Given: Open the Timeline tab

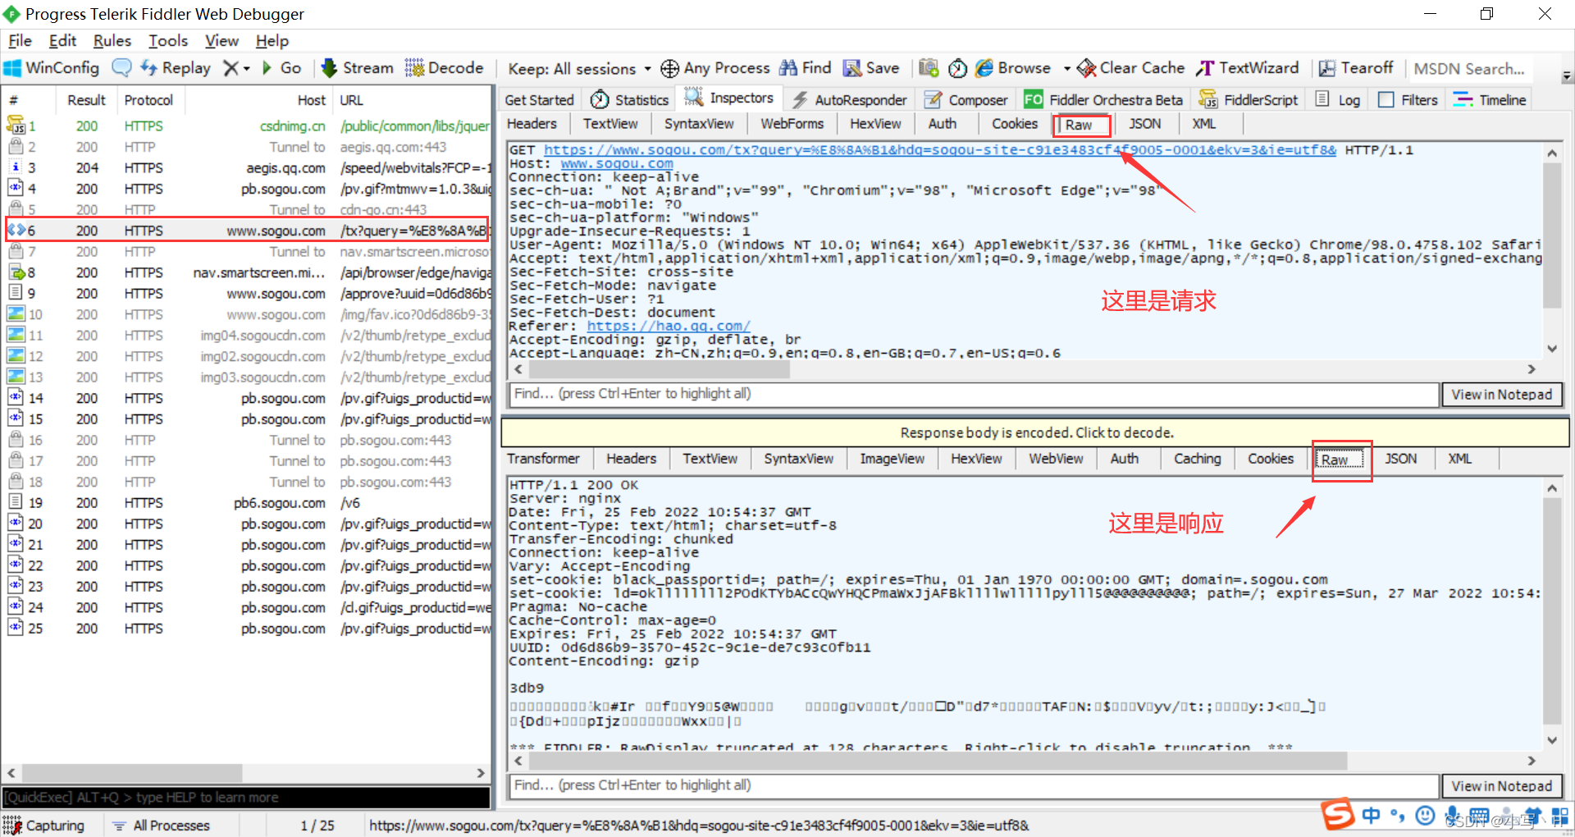Looking at the screenshot, I should click(x=1490, y=100).
